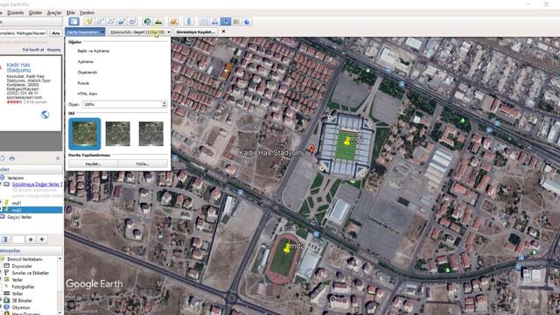Image resolution: width=560 pixels, height=315 pixels.
Task: Select the Fotoğraflar layer
Action: point(24,287)
